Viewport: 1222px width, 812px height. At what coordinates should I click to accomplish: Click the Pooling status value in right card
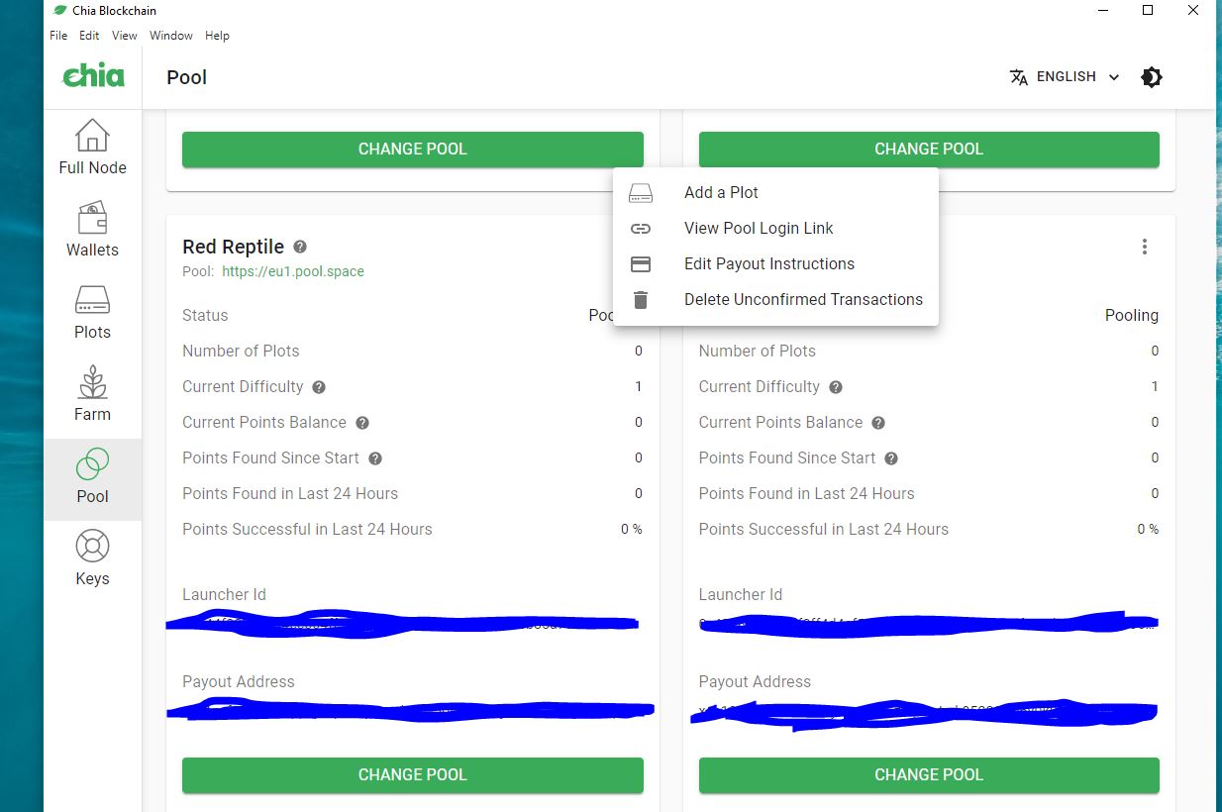[1131, 315]
